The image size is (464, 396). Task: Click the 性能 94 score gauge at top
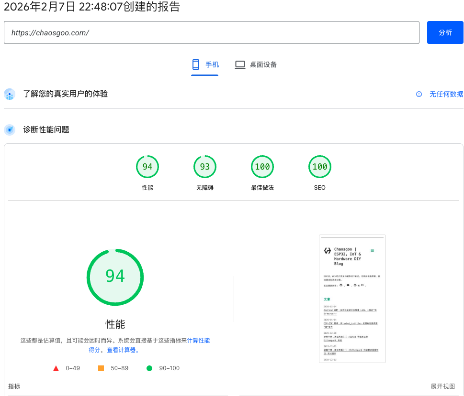pos(147,167)
